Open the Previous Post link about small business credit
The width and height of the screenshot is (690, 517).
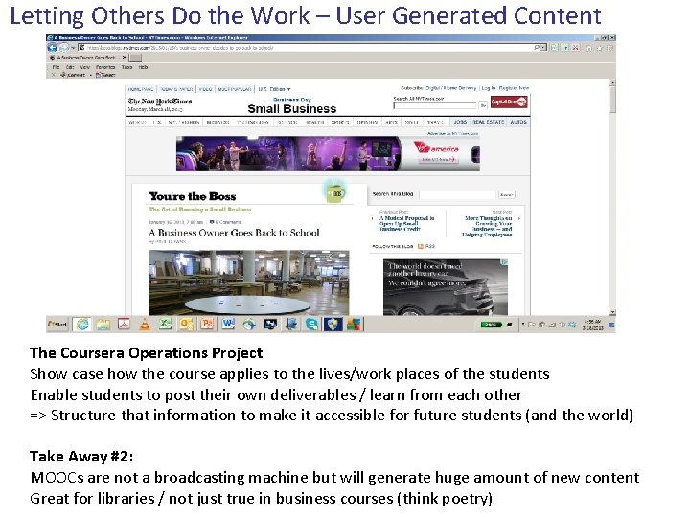tap(406, 223)
